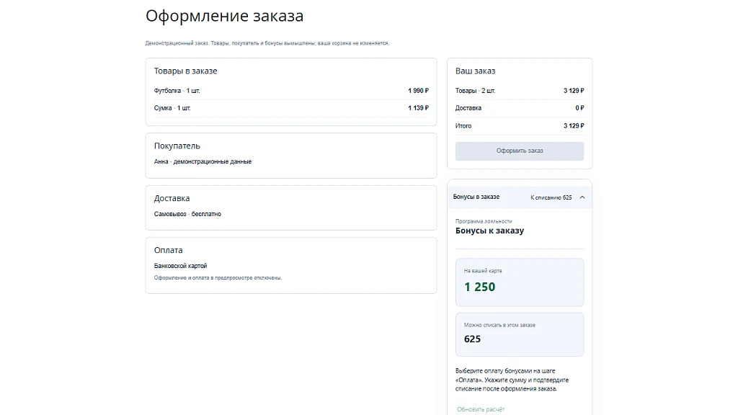Select Анна · демонстрационные данные text
Screen dimensions: 738x415
click(203, 161)
